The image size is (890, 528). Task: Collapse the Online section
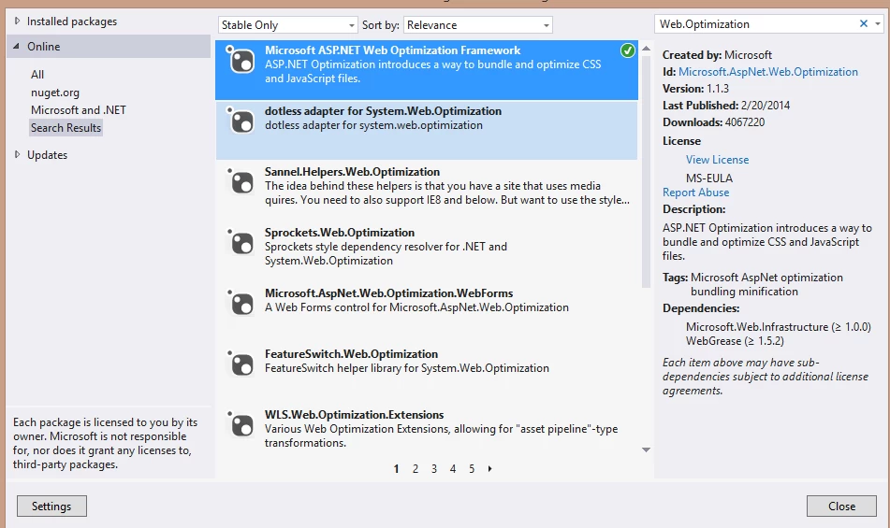point(17,47)
